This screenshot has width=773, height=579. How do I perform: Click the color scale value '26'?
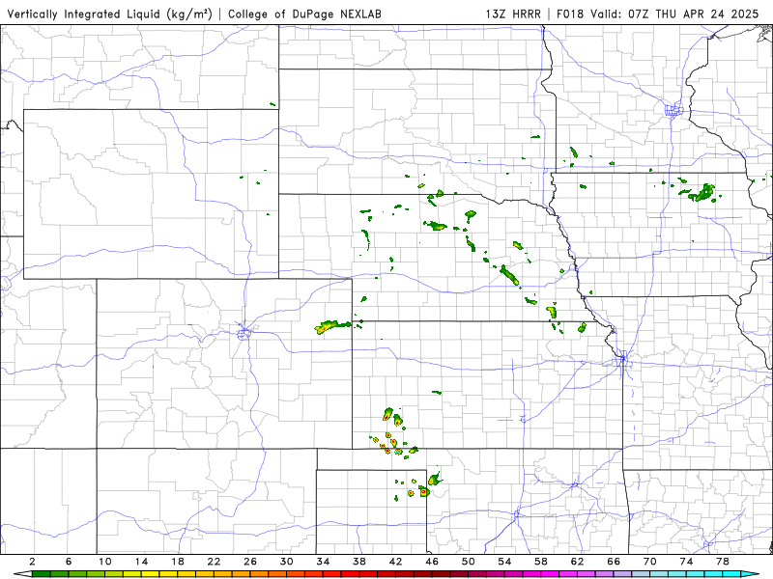250,562
